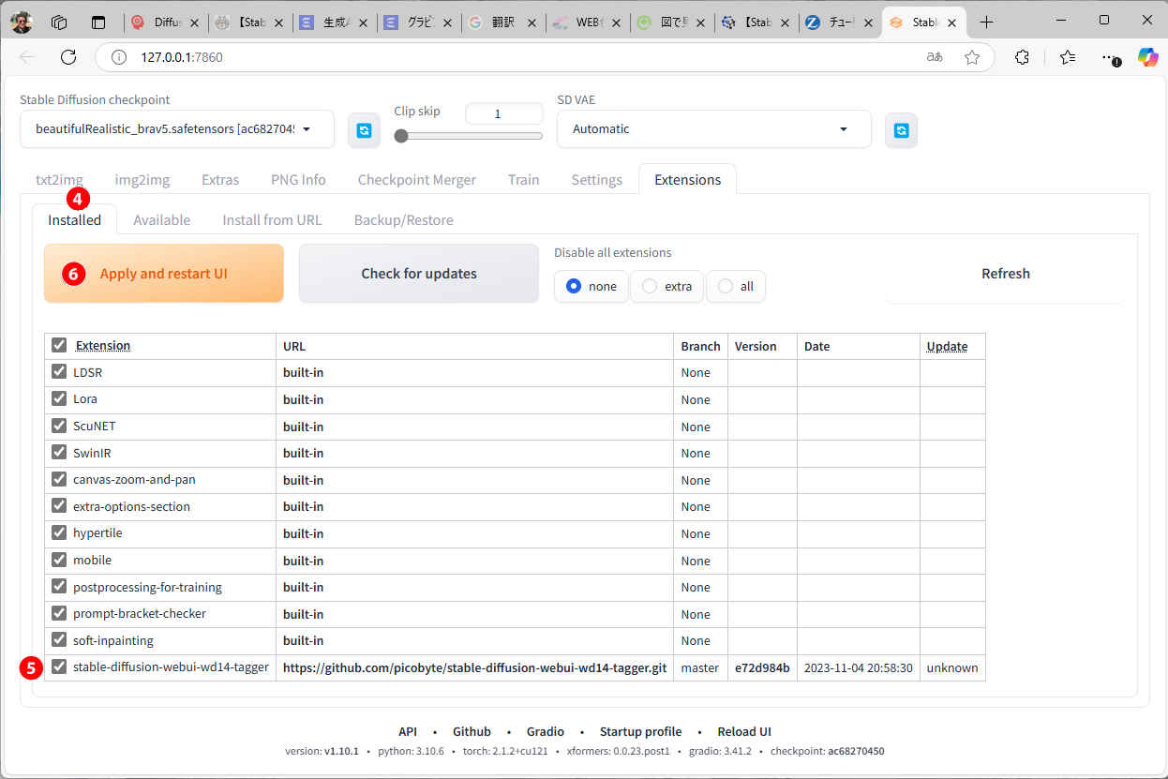
Task: Click the Clip skip number field
Action: click(x=503, y=113)
